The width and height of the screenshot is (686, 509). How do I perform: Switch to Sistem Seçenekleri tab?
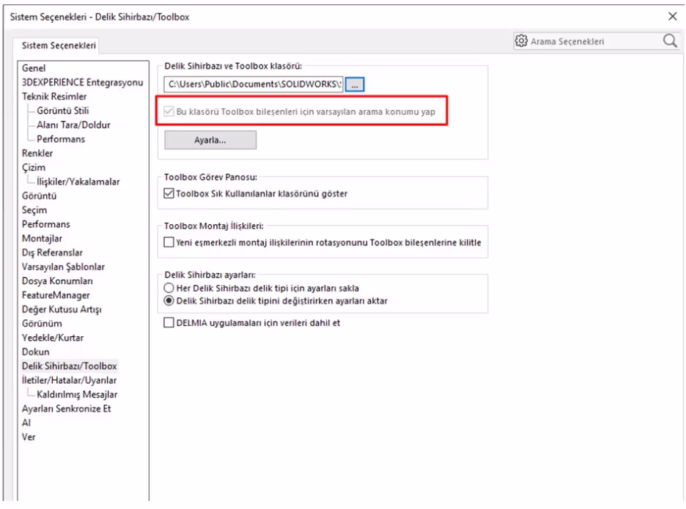(59, 45)
